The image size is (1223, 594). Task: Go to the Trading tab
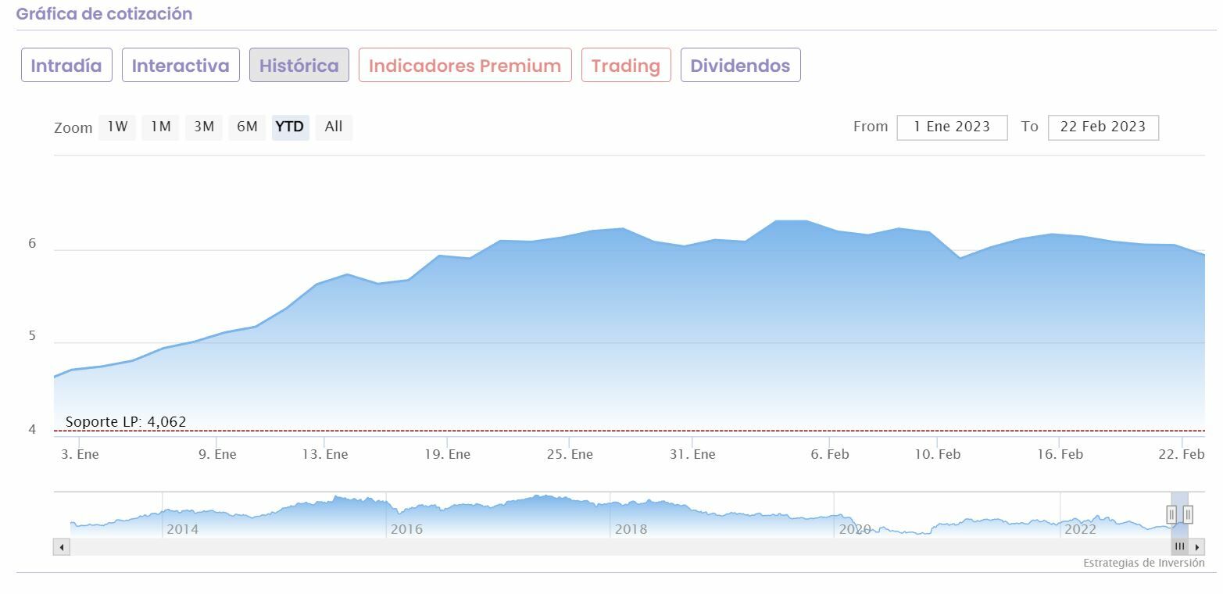(626, 66)
